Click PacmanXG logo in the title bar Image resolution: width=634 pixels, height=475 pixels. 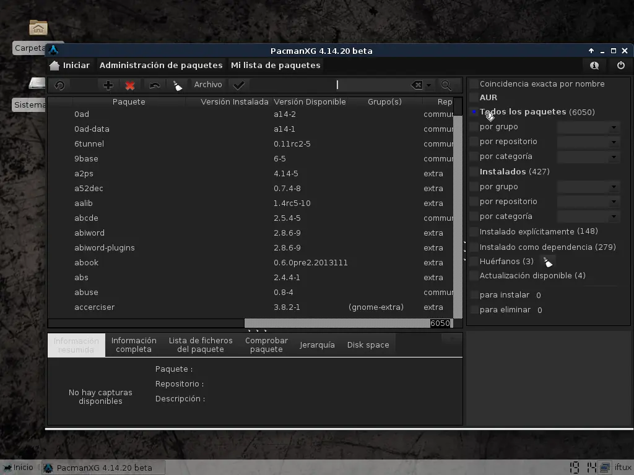point(53,50)
